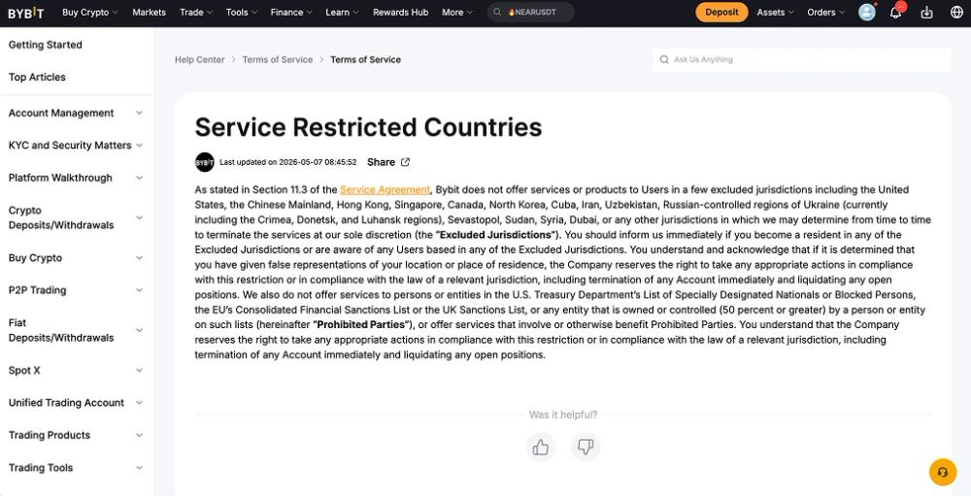Click the Bybit logo in header
This screenshot has height=496, width=971.
[x=26, y=13]
